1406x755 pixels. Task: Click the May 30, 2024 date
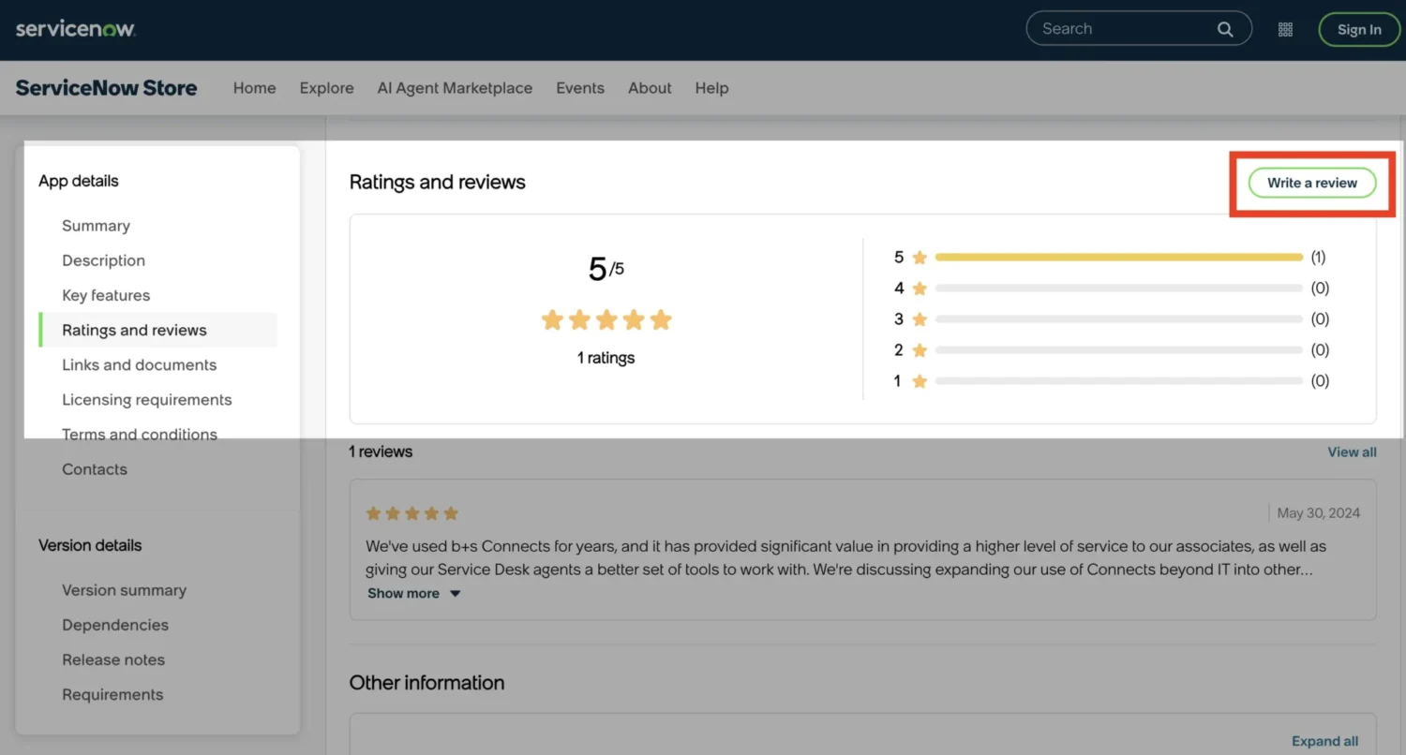(1318, 513)
